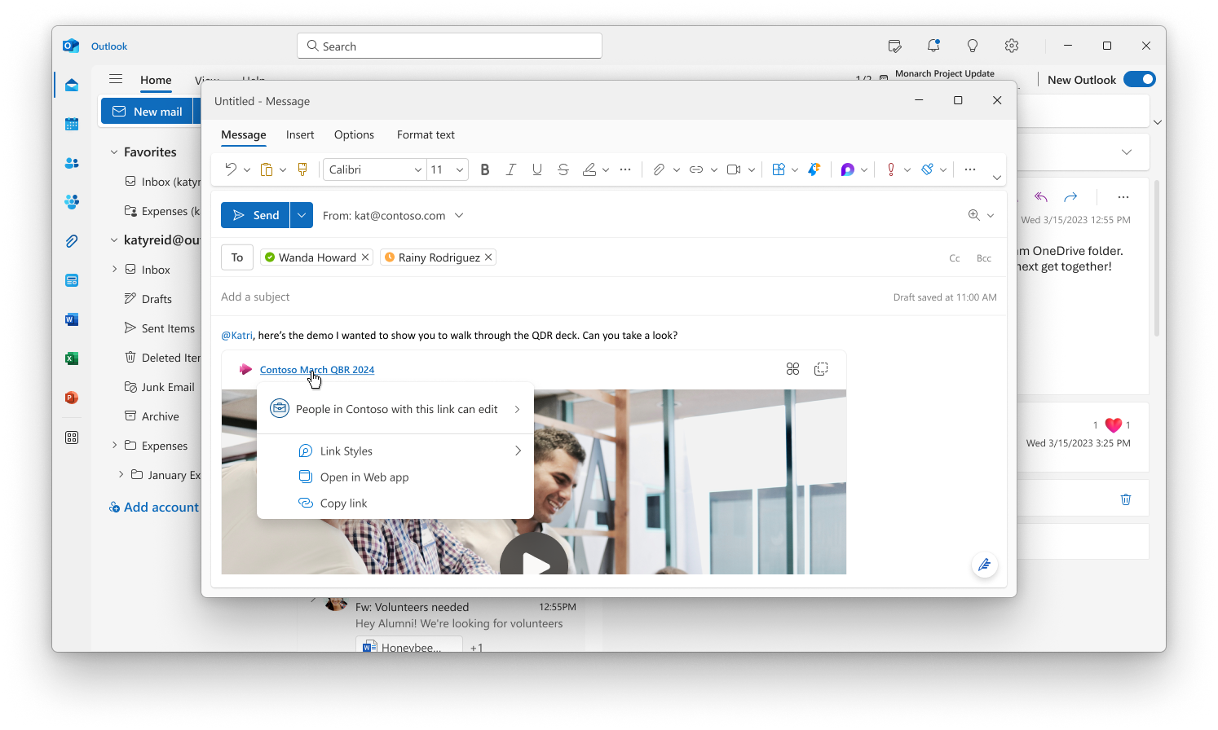The height and width of the screenshot is (730, 1218).
Task: Select the Format Painter brush icon
Action: coord(302,169)
